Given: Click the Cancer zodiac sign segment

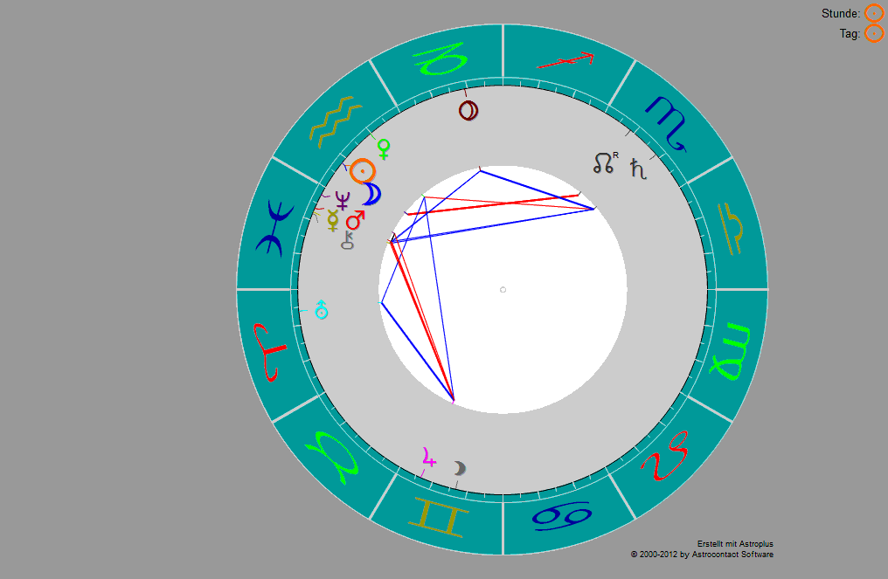Looking at the screenshot, I should click(x=560, y=516).
